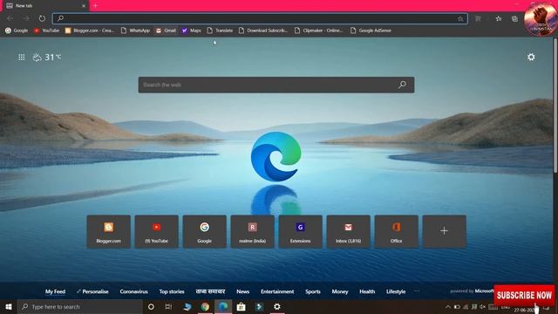Open the realme (India) quick link tile
Image resolution: width=558 pixels, height=314 pixels.
click(x=252, y=231)
